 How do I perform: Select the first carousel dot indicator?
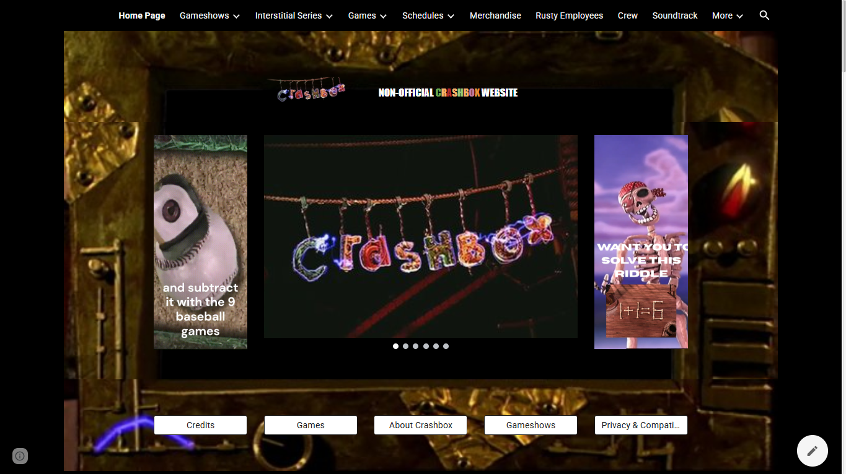(x=395, y=347)
